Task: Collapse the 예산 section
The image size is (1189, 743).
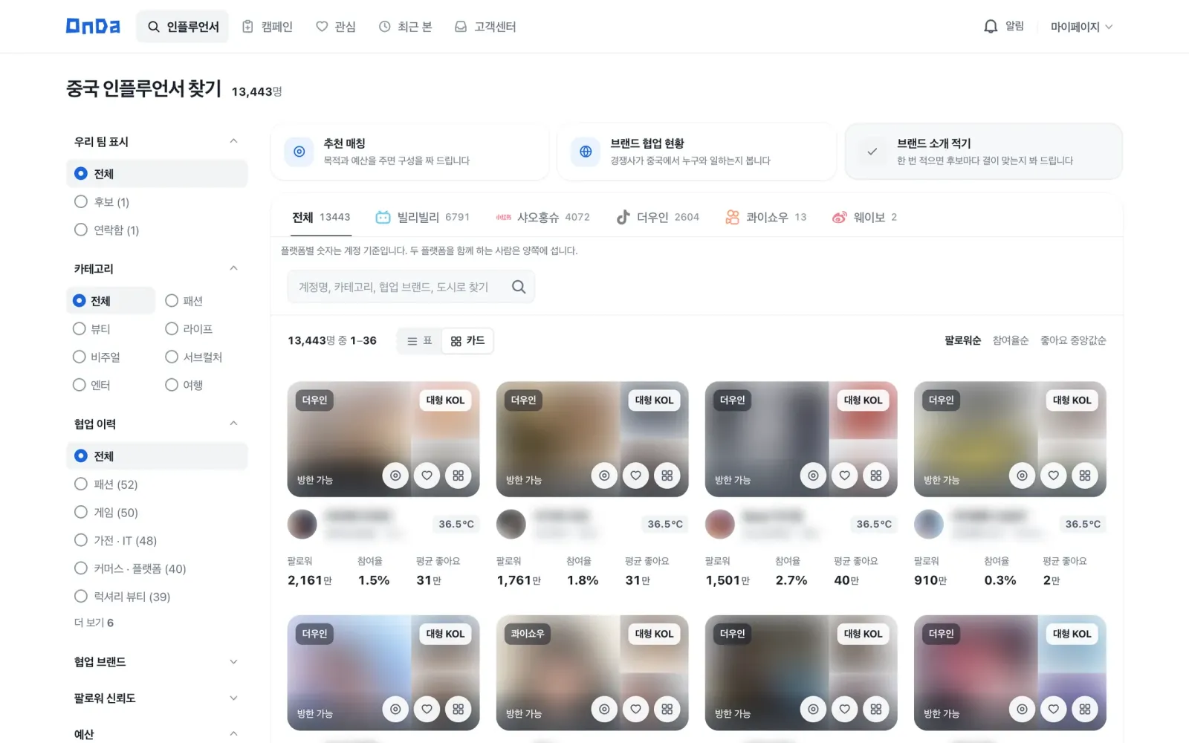Action: tap(233, 734)
